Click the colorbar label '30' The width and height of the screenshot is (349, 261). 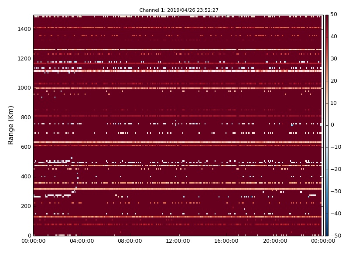[x=334, y=59]
